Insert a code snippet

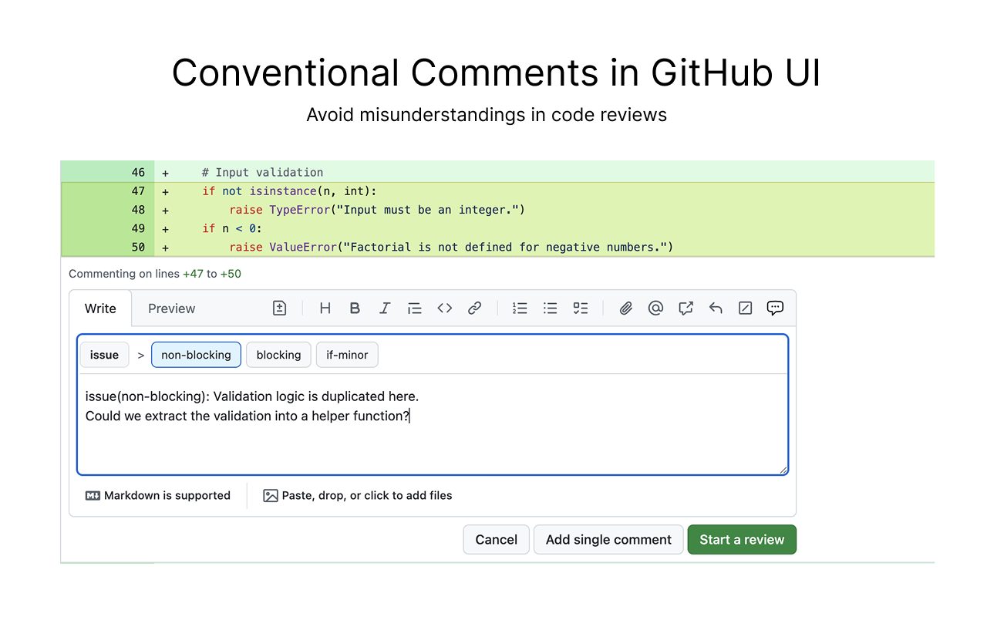[x=444, y=308]
